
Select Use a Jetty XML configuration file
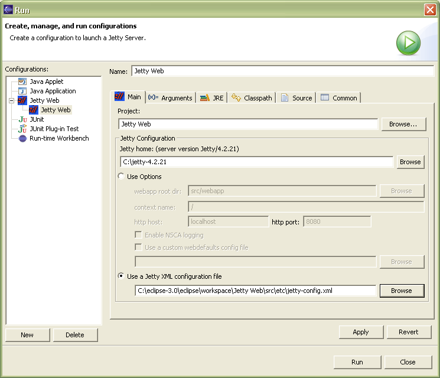pyautogui.click(x=122, y=276)
